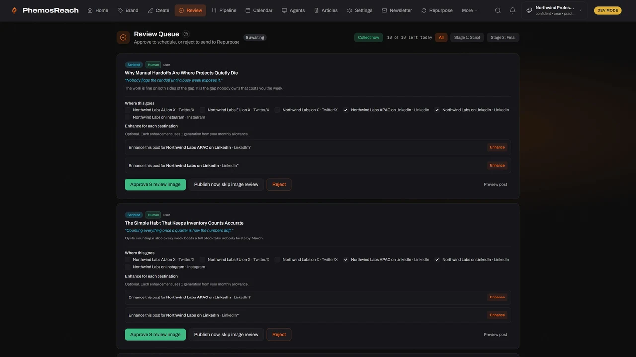The image size is (636, 357).
Task: Filter to Stage 1: Script
Action: (467, 37)
